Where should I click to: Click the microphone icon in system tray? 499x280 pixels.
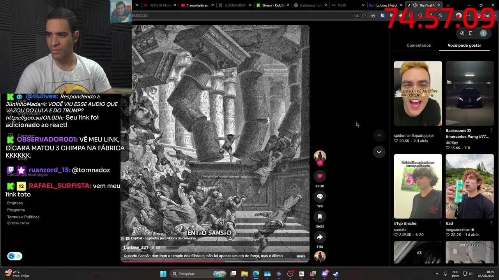coord(445,274)
